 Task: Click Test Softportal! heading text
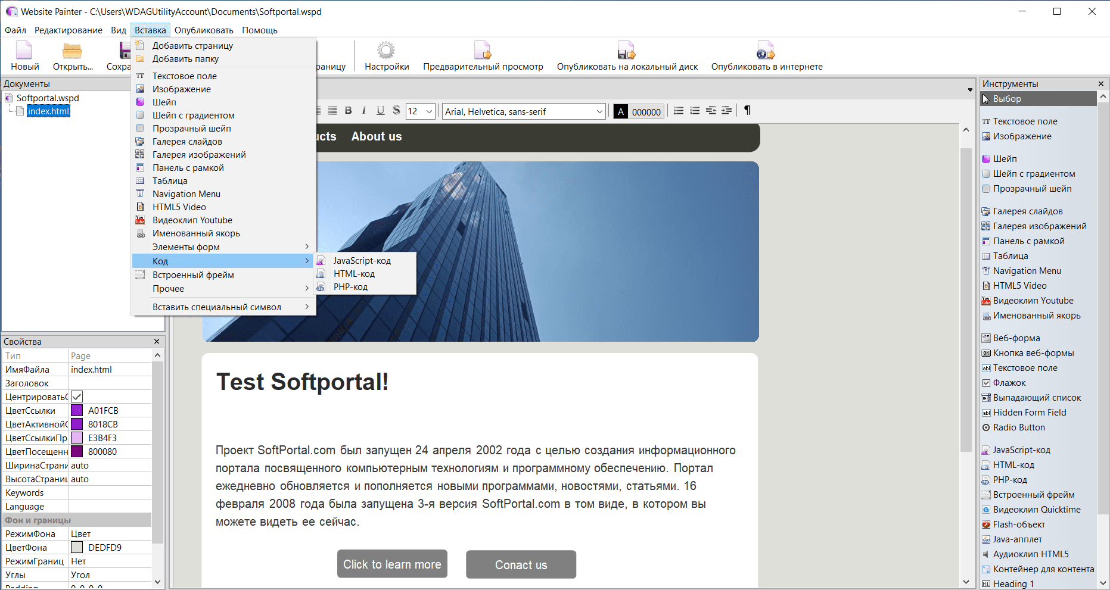tap(302, 382)
